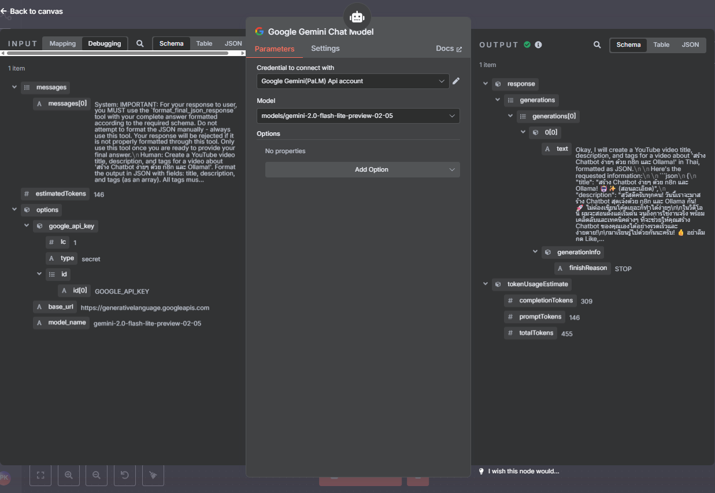Viewport: 715px width, 493px height.
Task: Click the hash icon of promptTokens
Action: 510,317
